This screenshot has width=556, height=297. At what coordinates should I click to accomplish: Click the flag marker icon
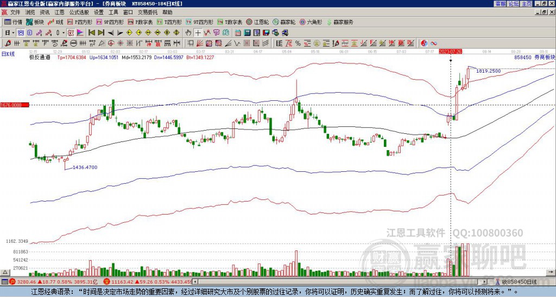pyautogui.click(x=80, y=33)
